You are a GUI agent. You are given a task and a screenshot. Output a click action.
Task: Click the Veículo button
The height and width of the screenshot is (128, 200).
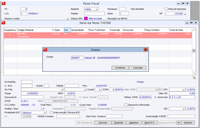(x=103, y=123)
